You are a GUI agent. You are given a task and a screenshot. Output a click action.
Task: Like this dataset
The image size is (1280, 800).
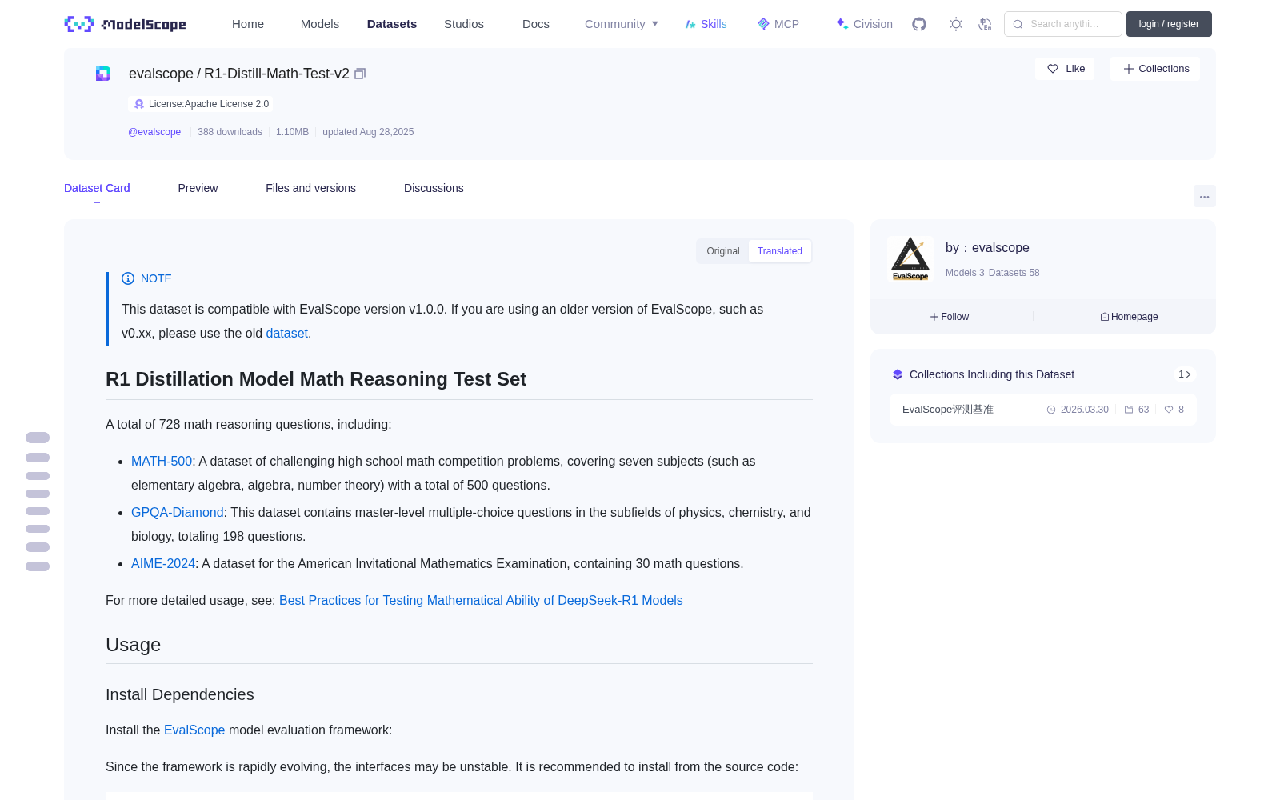[1065, 69]
